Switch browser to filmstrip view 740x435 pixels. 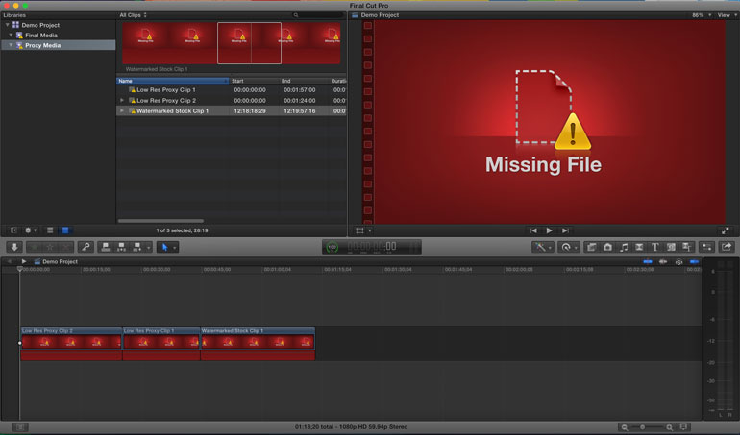tap(50, 230)
